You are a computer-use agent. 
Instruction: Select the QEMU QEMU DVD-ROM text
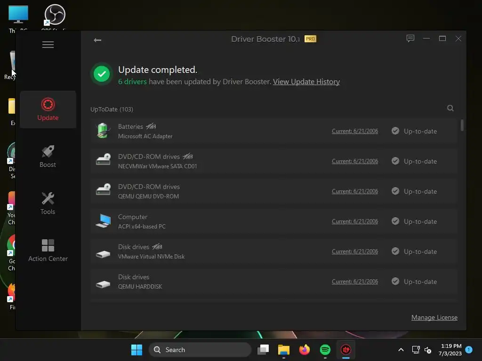[x=148, y=196]
